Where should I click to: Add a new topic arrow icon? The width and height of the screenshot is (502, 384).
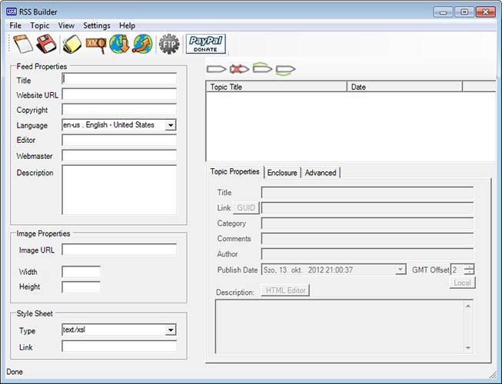(x=216, y=69)
